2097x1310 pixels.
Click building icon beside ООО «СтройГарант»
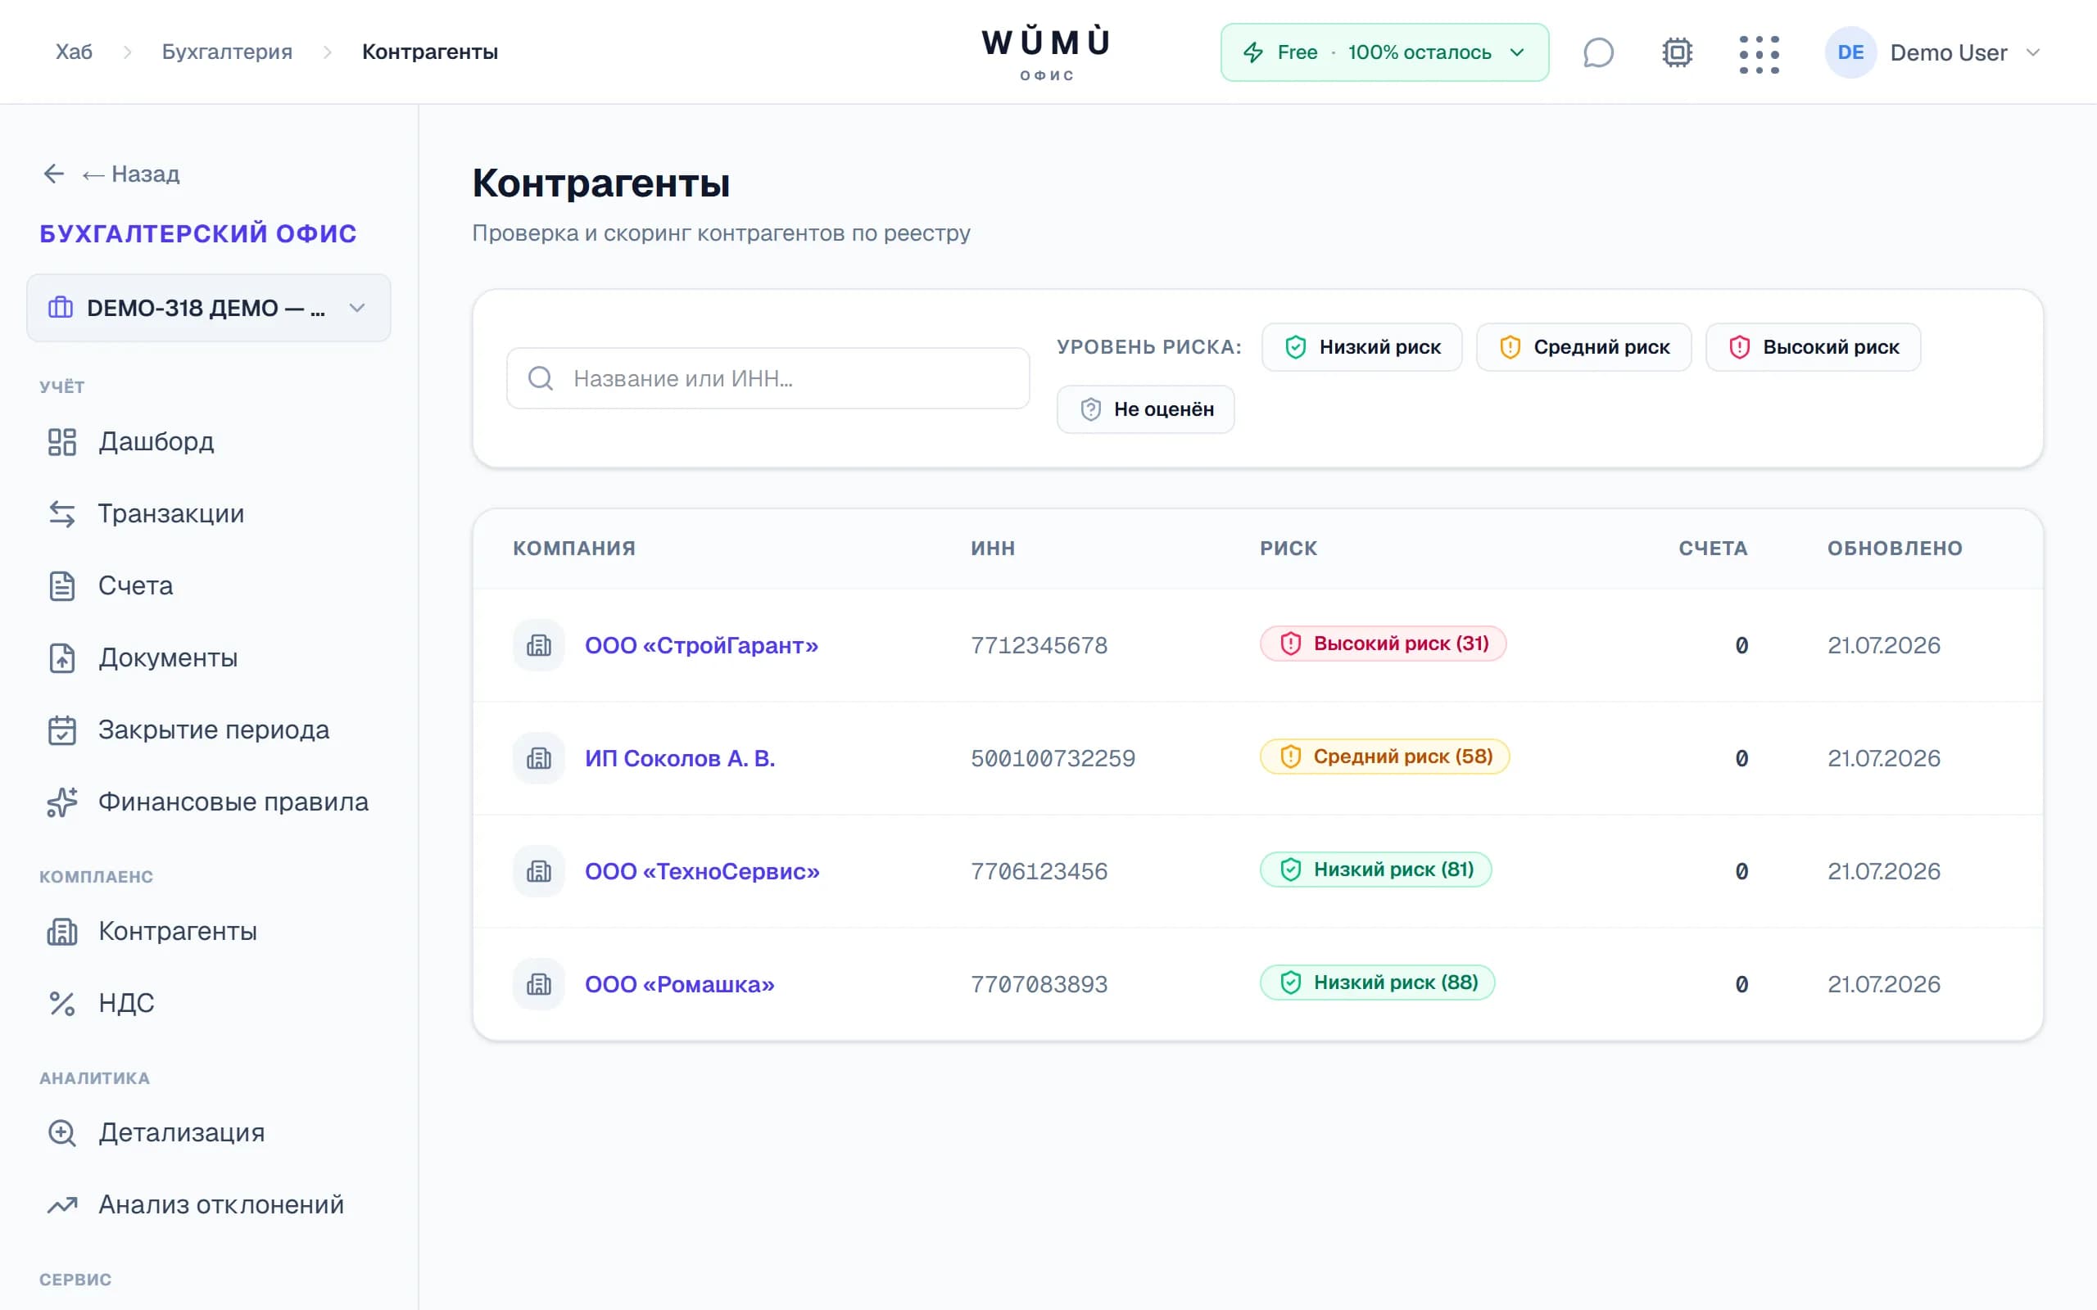tap(539, 644)
